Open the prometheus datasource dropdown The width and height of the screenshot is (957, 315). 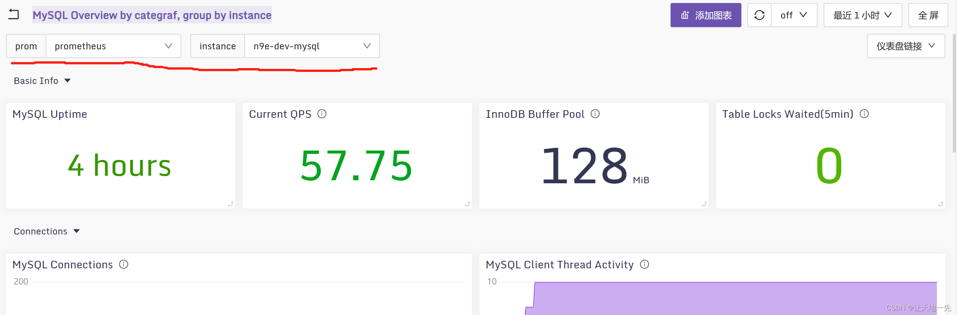coord(113,46)
